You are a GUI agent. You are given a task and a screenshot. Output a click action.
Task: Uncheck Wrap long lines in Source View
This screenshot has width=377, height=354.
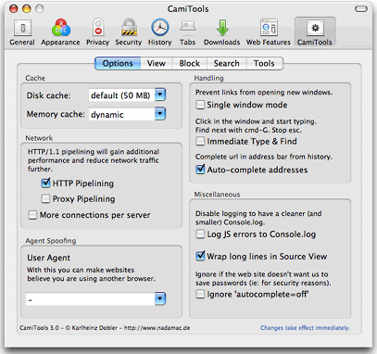[x=200, y=256]
